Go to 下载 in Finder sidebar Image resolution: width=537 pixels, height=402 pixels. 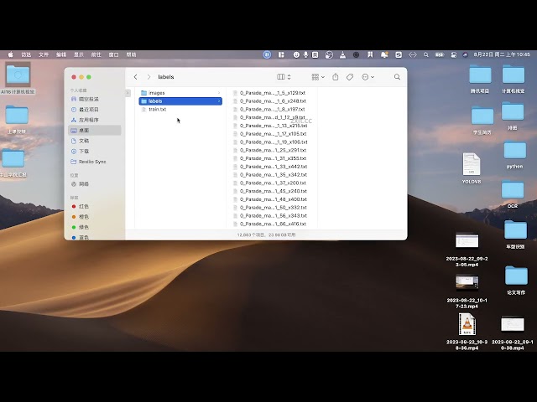click(83, 151)
